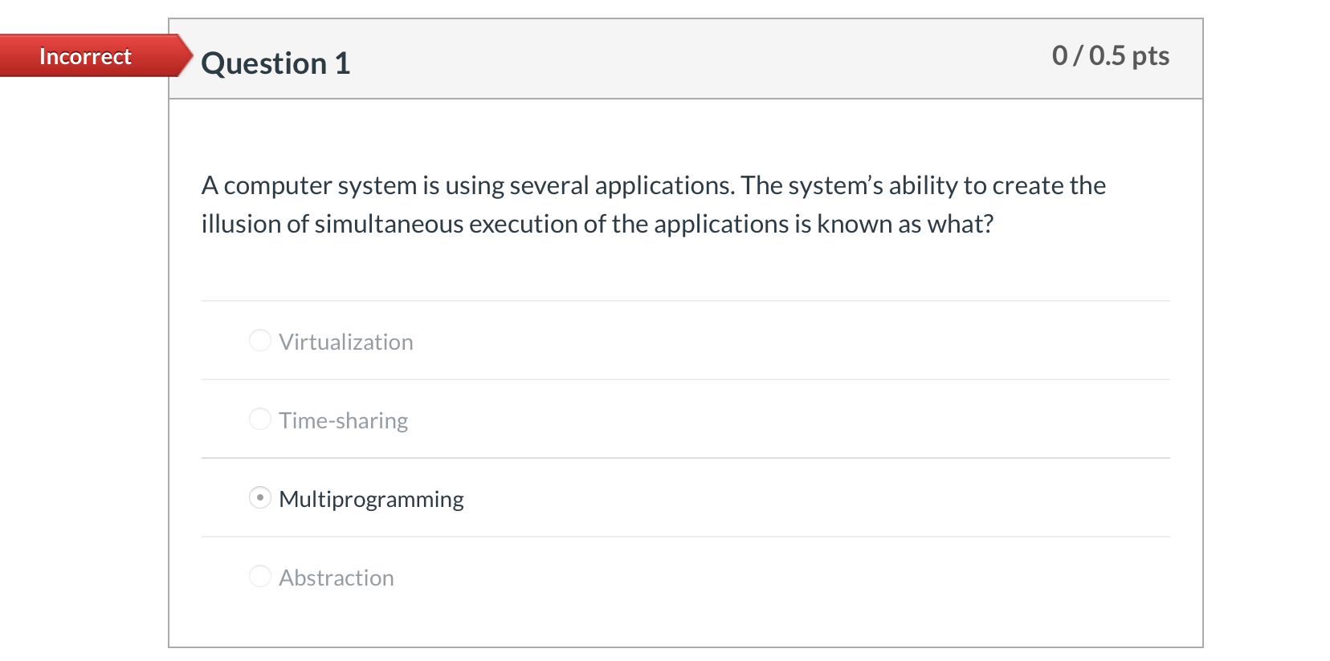Click the Virtualization answer label
This screenshot has height=661, width=1330.
346,342
